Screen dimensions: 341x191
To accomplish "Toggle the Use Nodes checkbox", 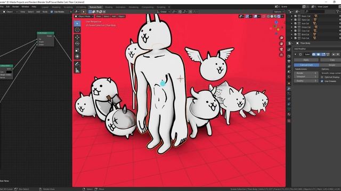I will point(52,12).
